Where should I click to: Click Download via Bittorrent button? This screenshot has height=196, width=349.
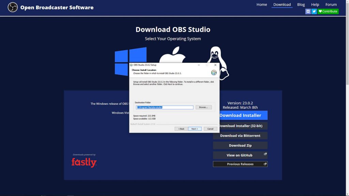[x=240, y=135]
